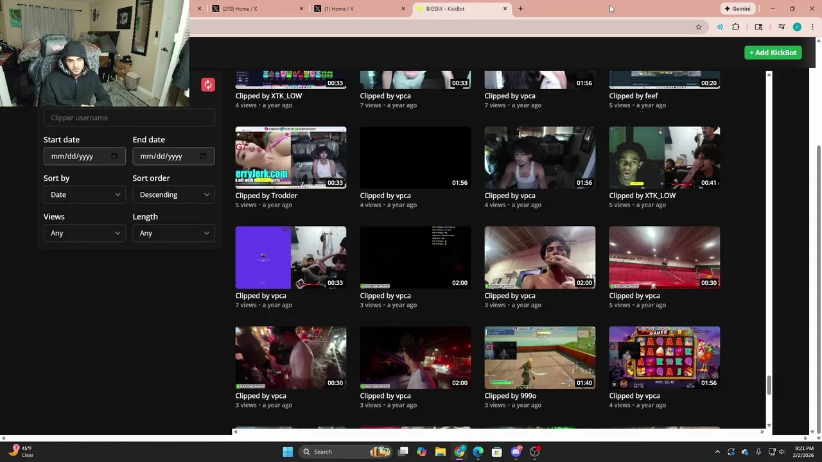This screenshot has height=462, width=822.
Task: Open the Windows Start menu
Action: [288, 452]
